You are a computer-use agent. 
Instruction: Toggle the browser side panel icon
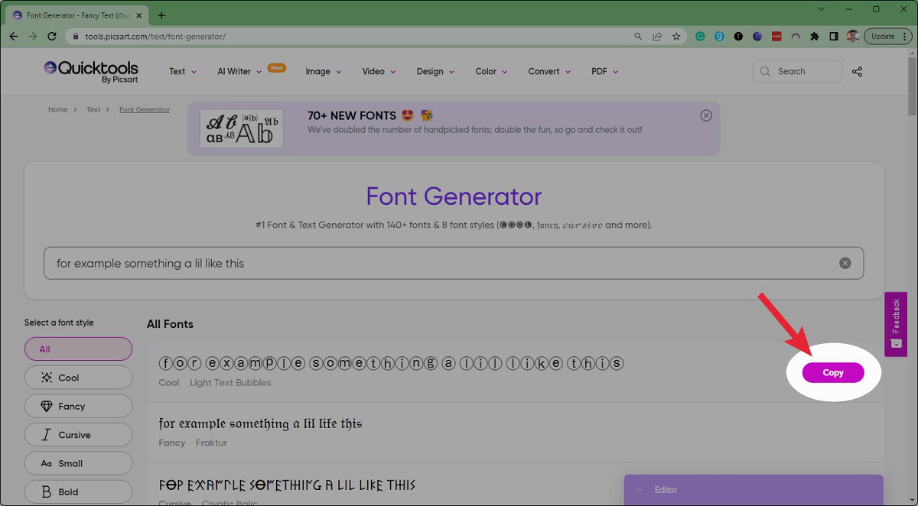click(834, 36)
